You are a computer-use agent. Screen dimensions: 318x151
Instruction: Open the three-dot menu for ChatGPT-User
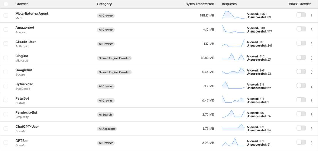click(x=312, y=129)
